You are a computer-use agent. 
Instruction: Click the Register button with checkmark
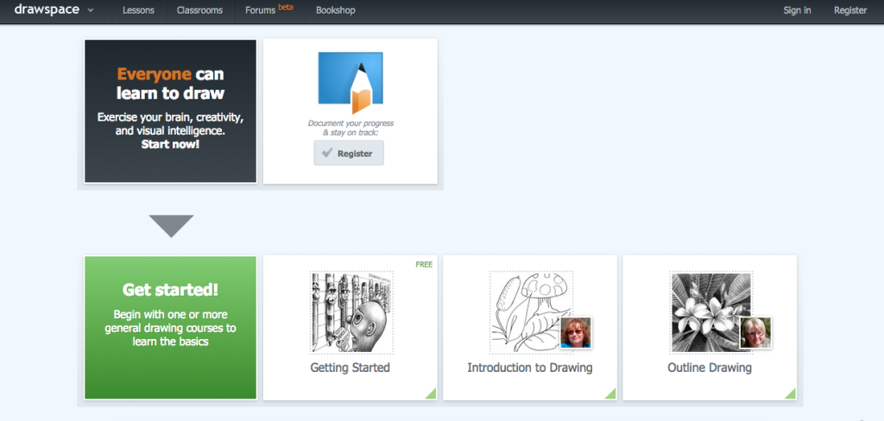pyautogui.click(x=349, y=154)
